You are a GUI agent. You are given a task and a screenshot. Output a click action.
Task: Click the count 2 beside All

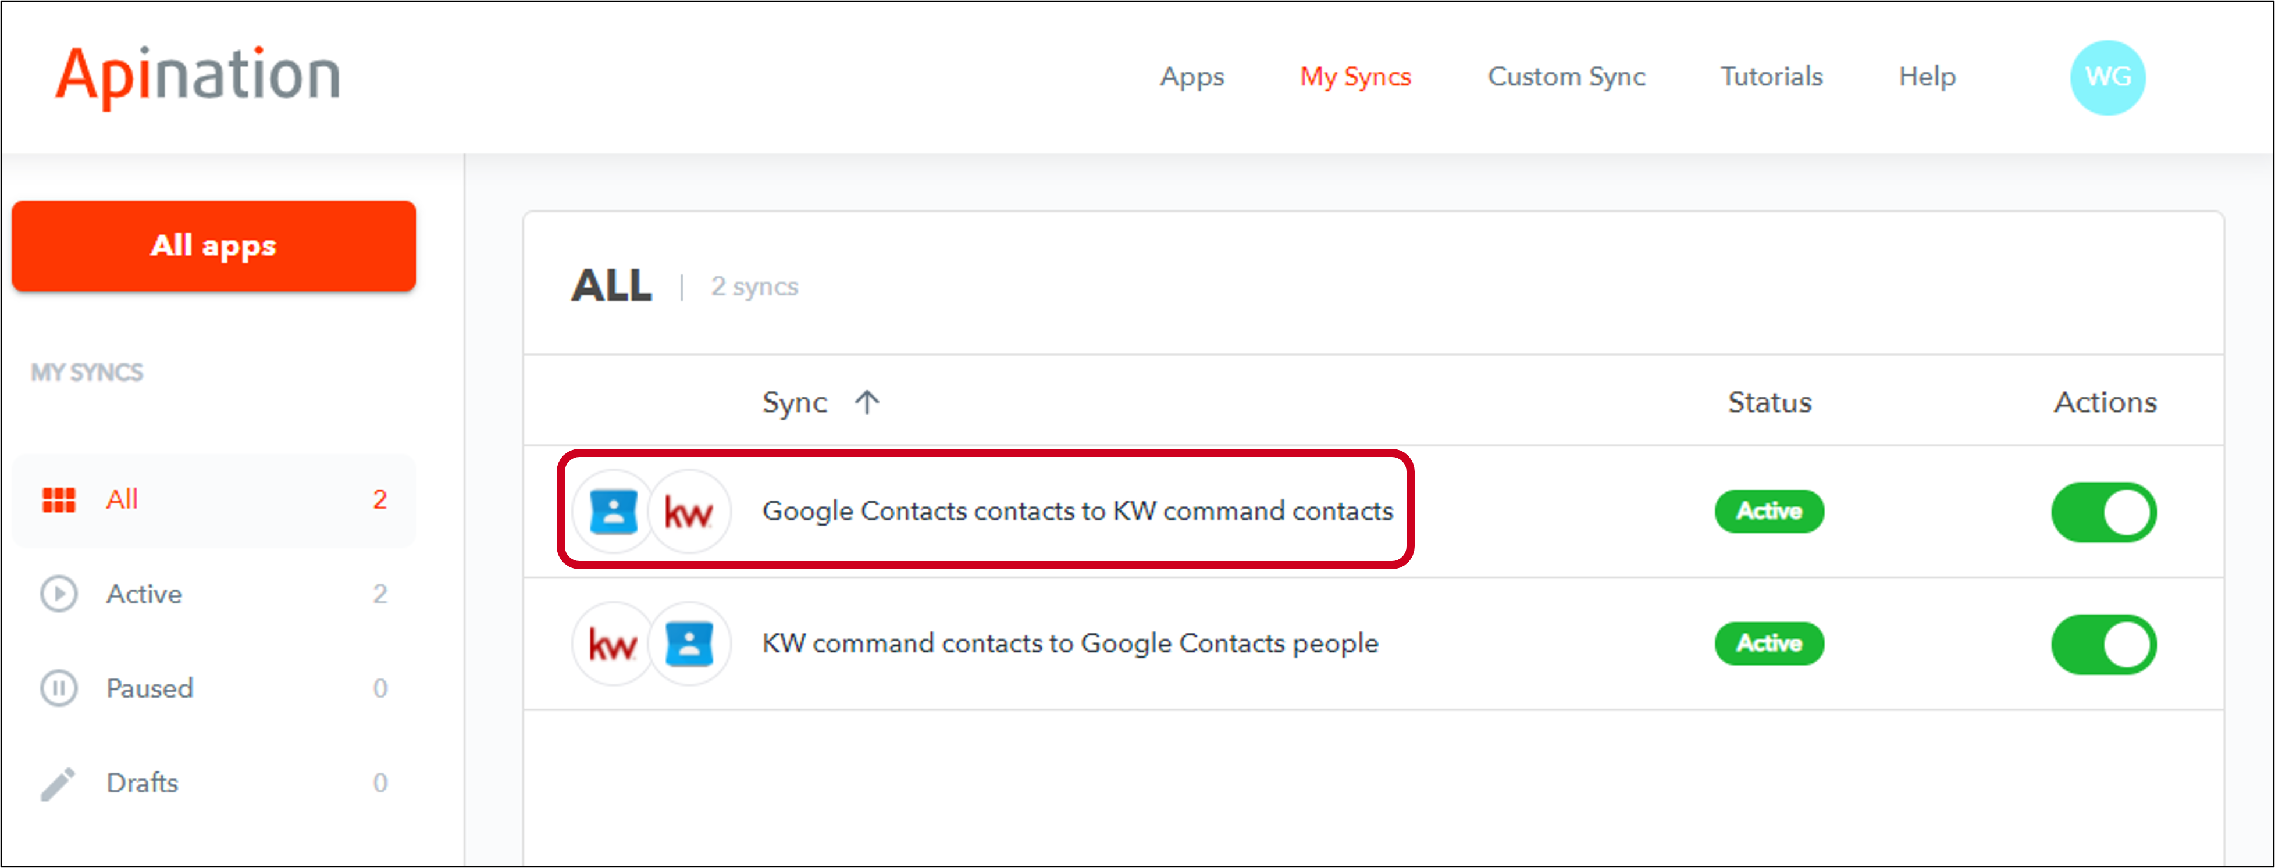(380, 500)
